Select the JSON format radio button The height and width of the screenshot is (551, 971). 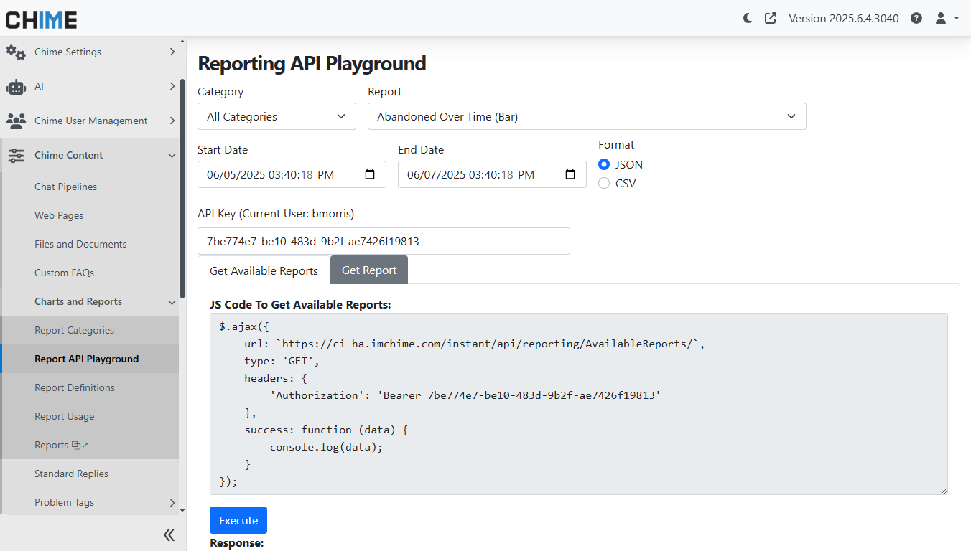[x=604, y=164]
